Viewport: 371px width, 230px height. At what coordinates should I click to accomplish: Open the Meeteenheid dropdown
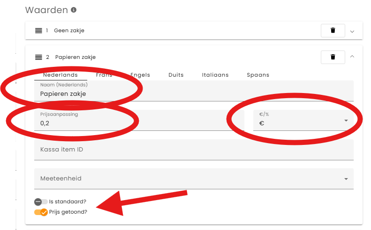click(193, 179)
